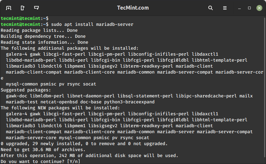Maximize the terminal window
The width and height of the screenshot is (266, 164).
click(249, 8)
